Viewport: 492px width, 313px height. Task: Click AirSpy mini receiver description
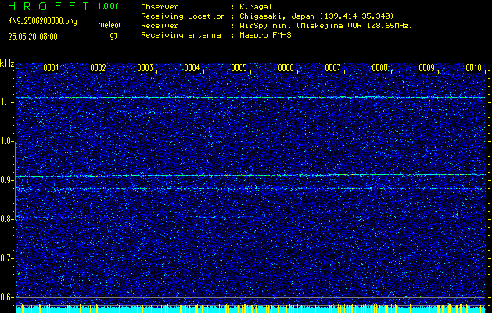(x=325, y=25)
